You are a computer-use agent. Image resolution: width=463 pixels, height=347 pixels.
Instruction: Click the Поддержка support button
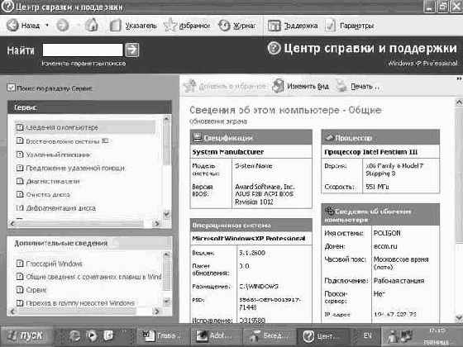tap(293, 26)
